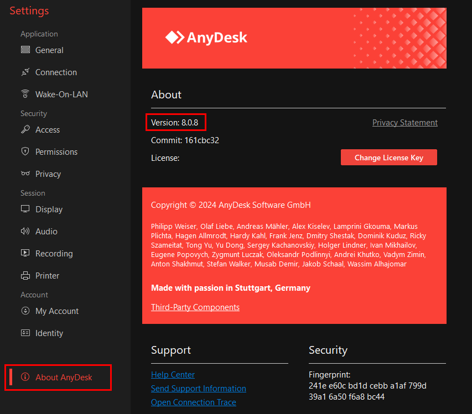Image resolution: width=472 pixels, height=414 pixels.
Task: Click the Display monitor icon
Action: (x=25, y=209)
